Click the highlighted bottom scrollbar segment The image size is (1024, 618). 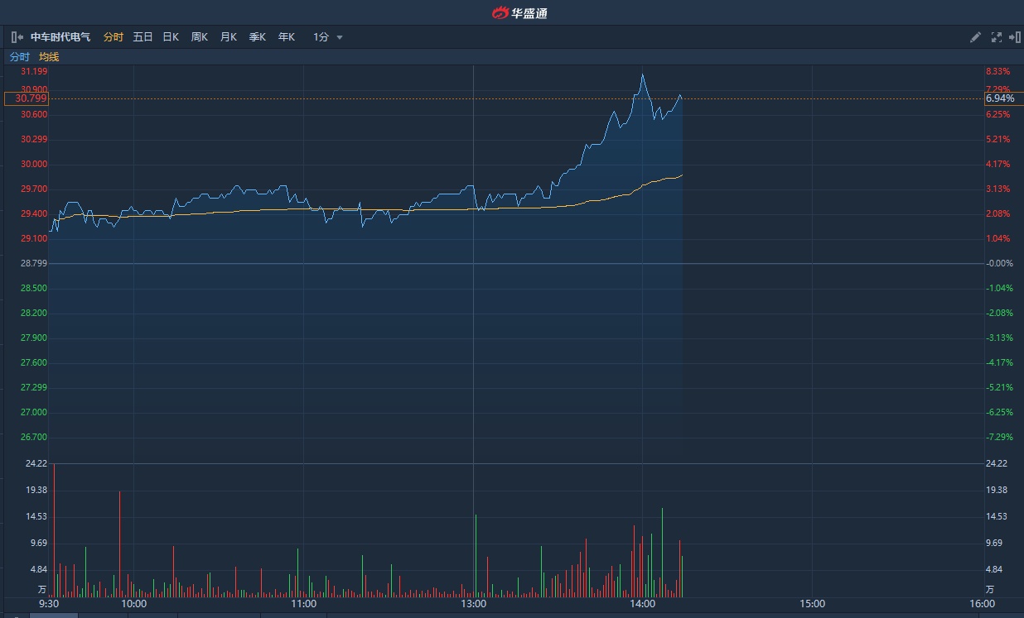(54, 616)
